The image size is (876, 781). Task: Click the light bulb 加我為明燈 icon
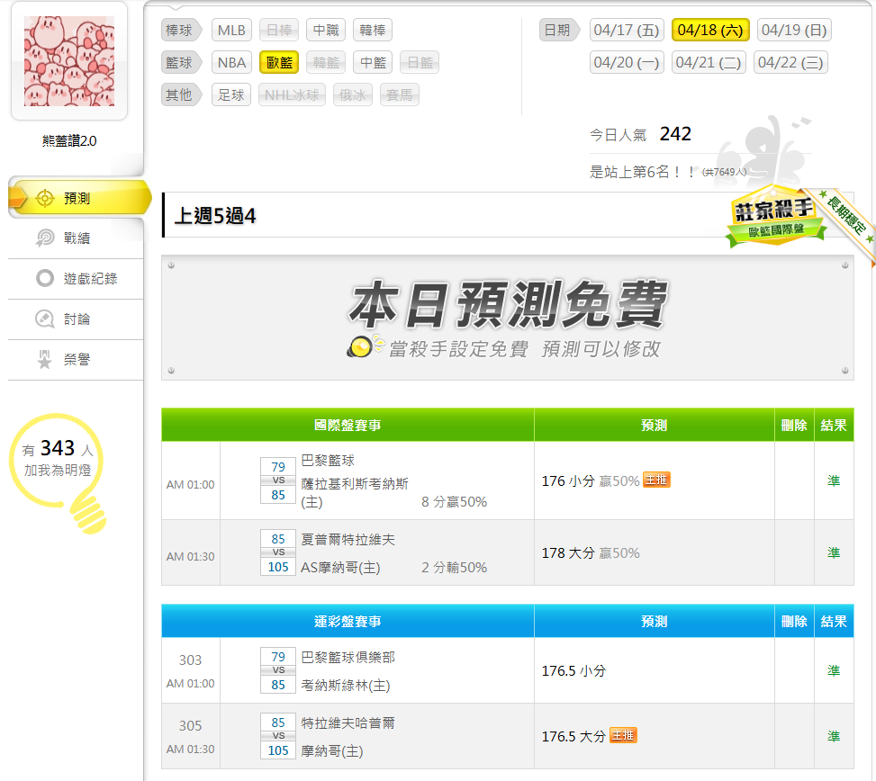coord(59,470)
